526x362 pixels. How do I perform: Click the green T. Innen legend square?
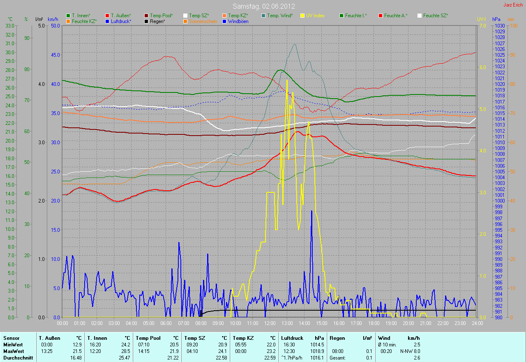click(x=69, y=16)
